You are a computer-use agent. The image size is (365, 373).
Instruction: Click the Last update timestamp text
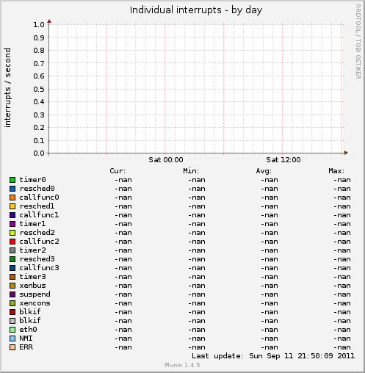(x=273, y=356)
